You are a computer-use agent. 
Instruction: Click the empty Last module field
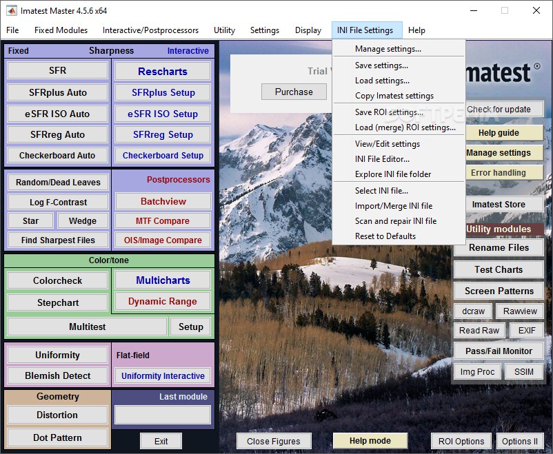[163, 415]
